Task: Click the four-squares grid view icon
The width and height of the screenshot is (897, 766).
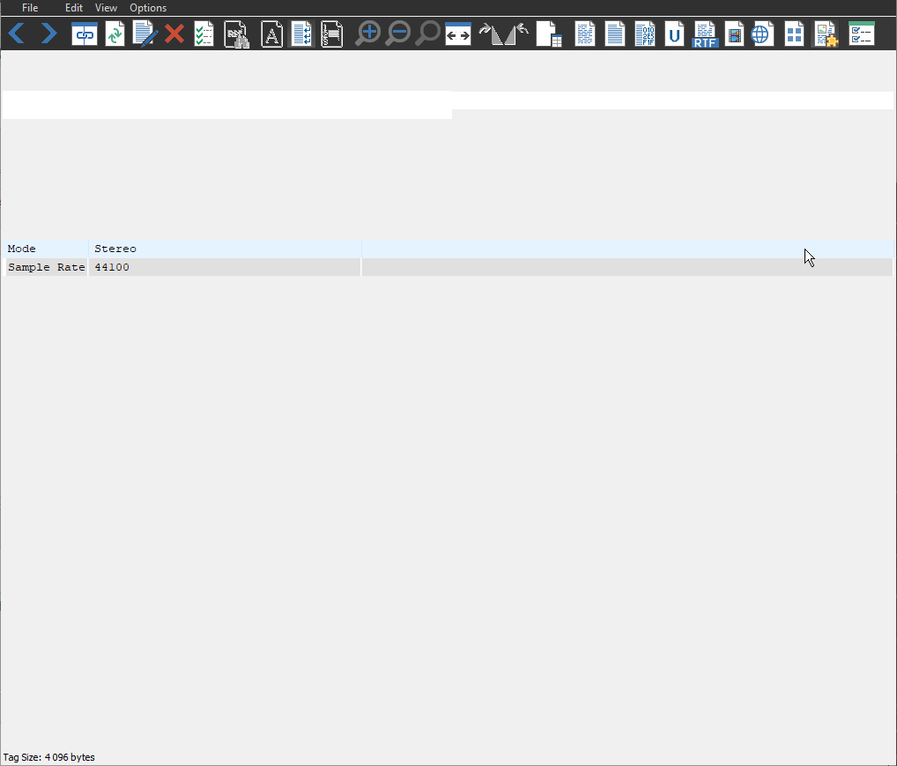Action: click(x=794, y=33)
